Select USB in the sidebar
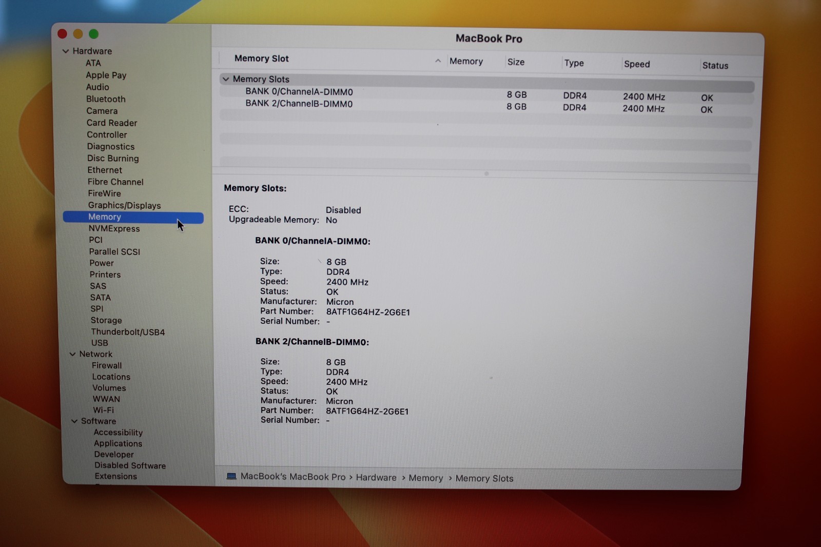821x547 pixels. tap(100, 343)
